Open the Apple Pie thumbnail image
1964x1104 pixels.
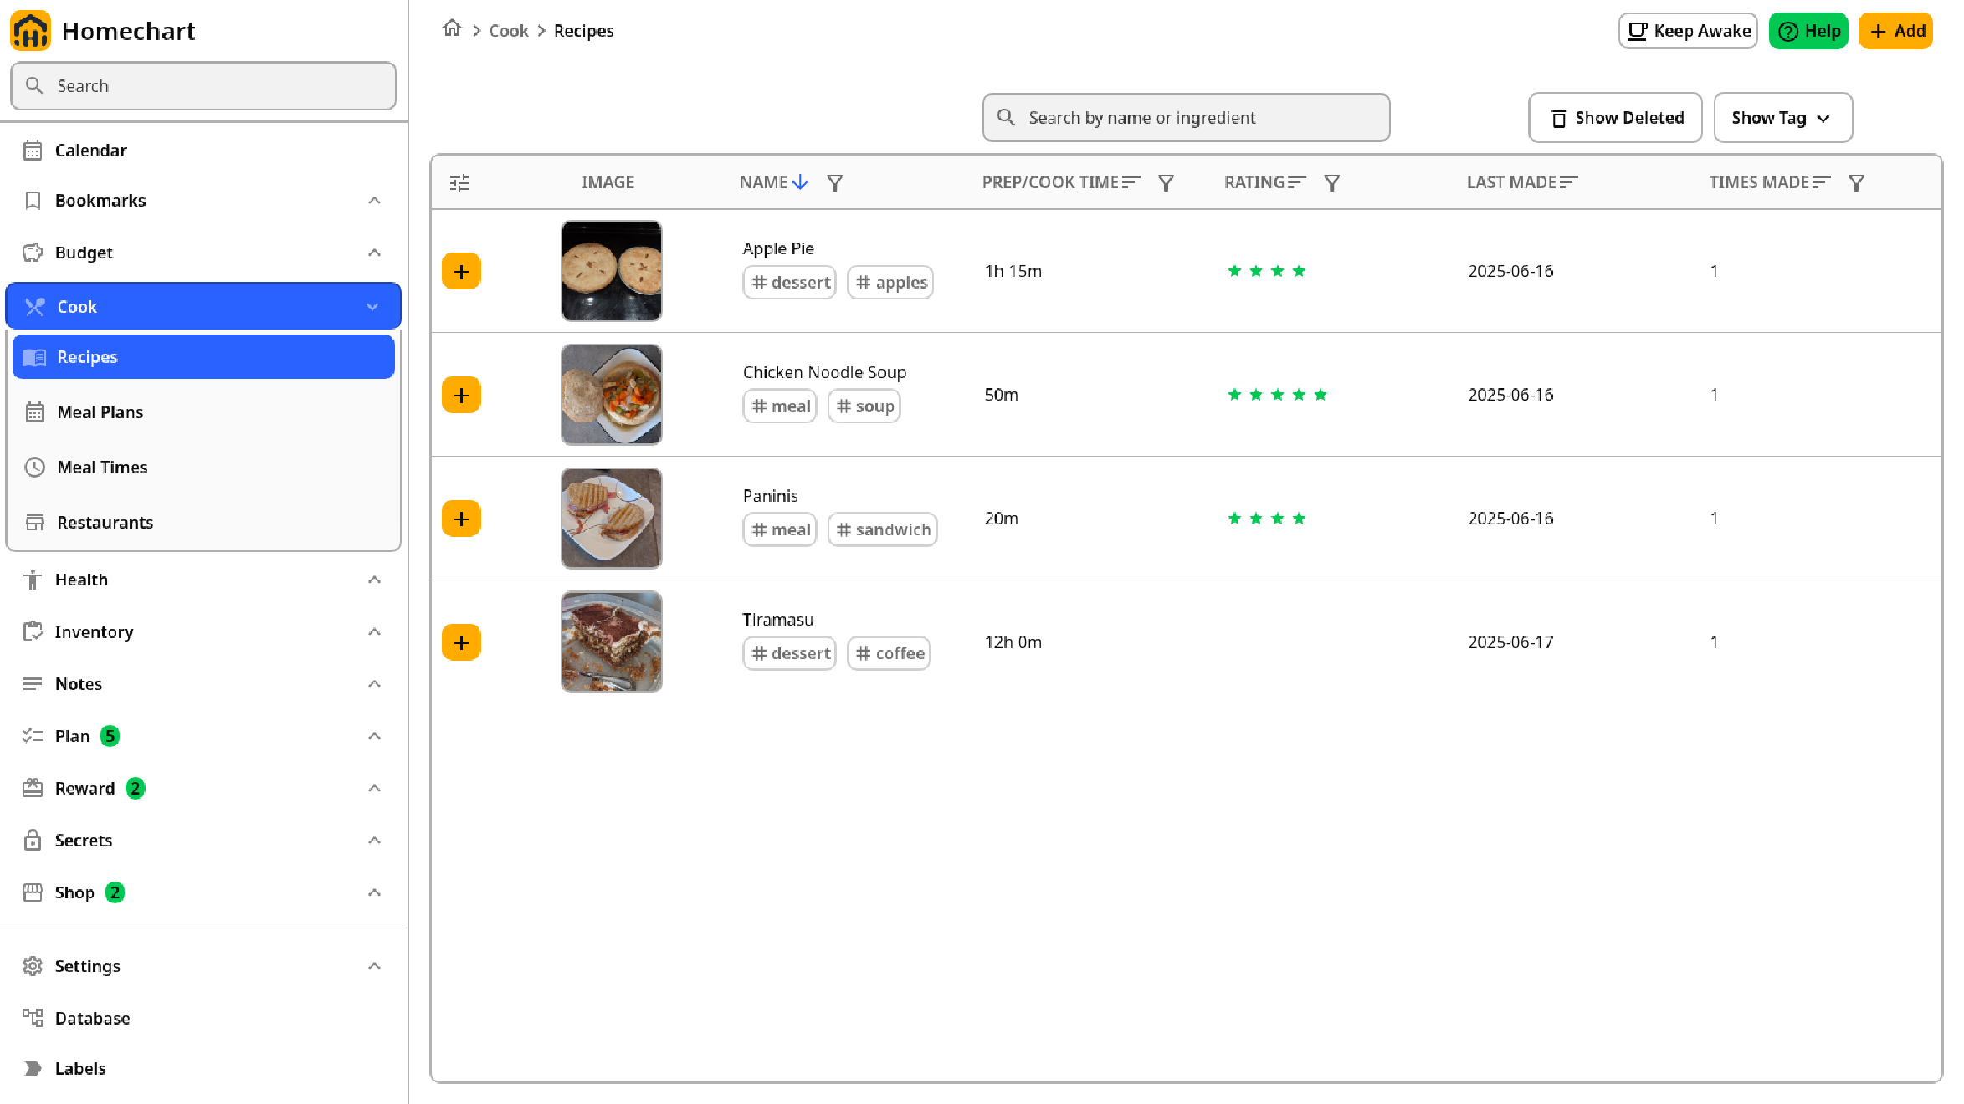(x=612, y=271)
